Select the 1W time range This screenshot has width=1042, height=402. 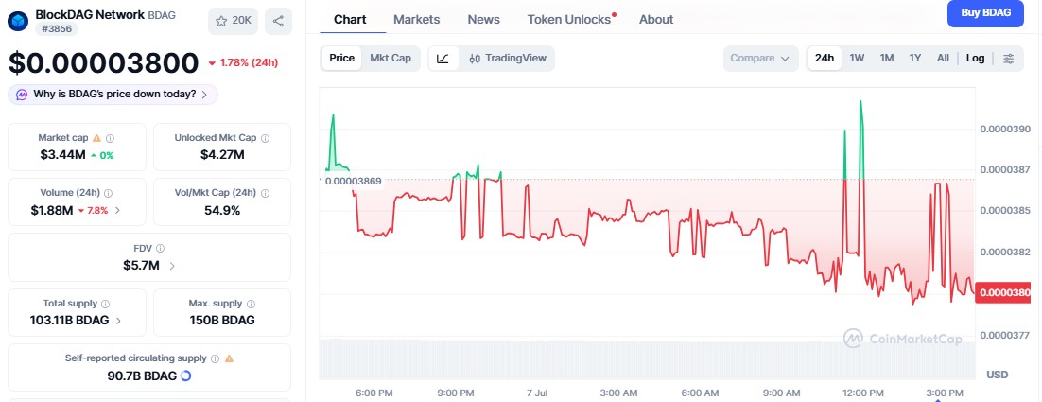coord(857,59)
